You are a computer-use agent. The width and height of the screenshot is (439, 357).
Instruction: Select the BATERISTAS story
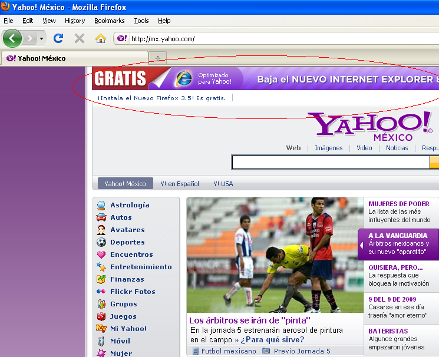click(401, 339)
